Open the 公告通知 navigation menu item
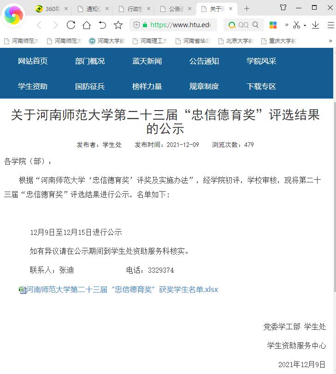Screen dimensions: 336x374 tap(204, 61)
